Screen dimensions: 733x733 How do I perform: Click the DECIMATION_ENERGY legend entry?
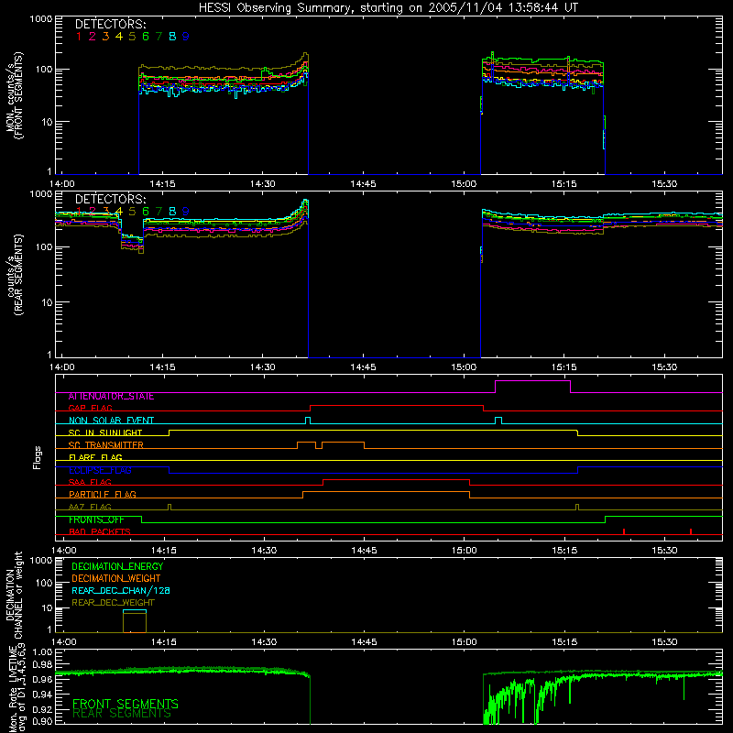tap(117, 566)
